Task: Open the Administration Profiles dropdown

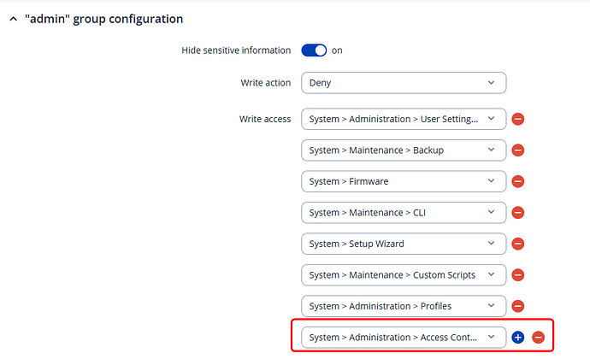Action: (404, 306)
